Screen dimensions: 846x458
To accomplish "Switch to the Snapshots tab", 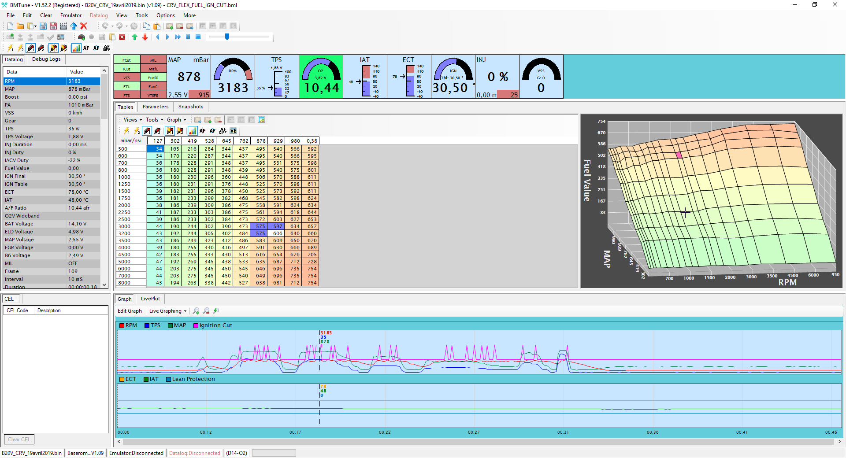I will pyautogui.click(x=190, y=107).
